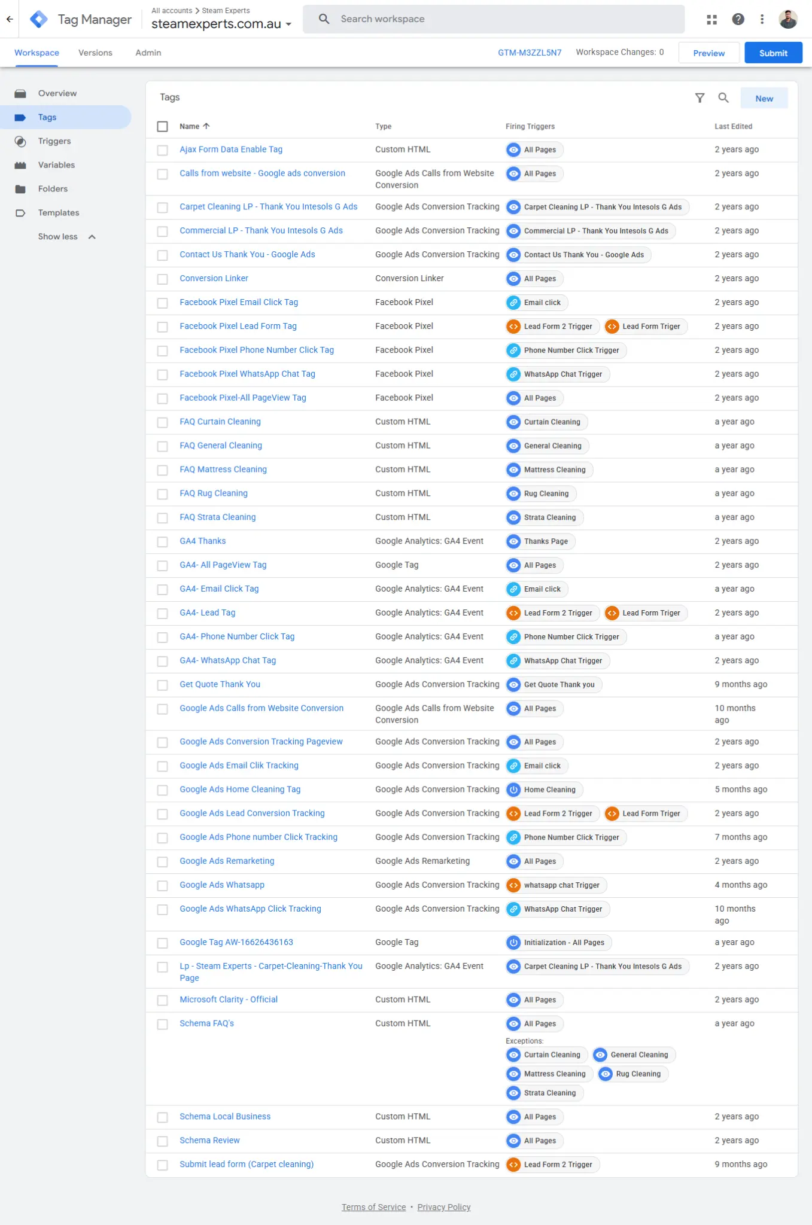Tick the GA4 Thanks row checkbox
The height and width of the screenshot is (1225, 812).
tap(162, 541)
